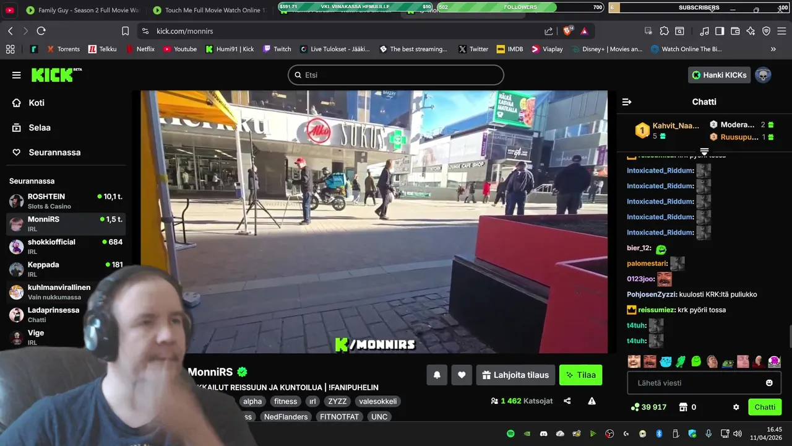Subscribe with the green Tilaa button

coord(580,375)
